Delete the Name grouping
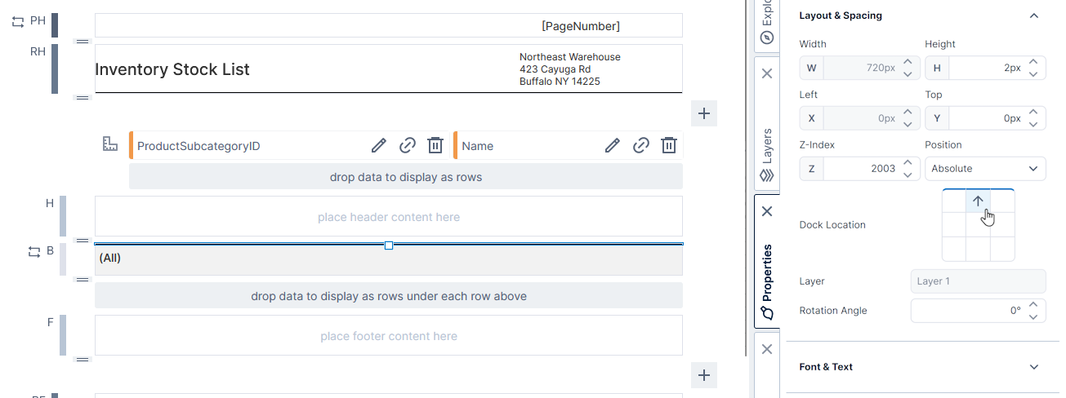The height and width of the screenshot is (398, 1066). tap(669, 146)
